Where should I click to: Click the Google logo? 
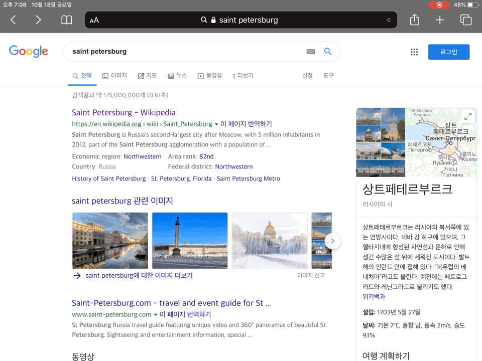(28, 51)
